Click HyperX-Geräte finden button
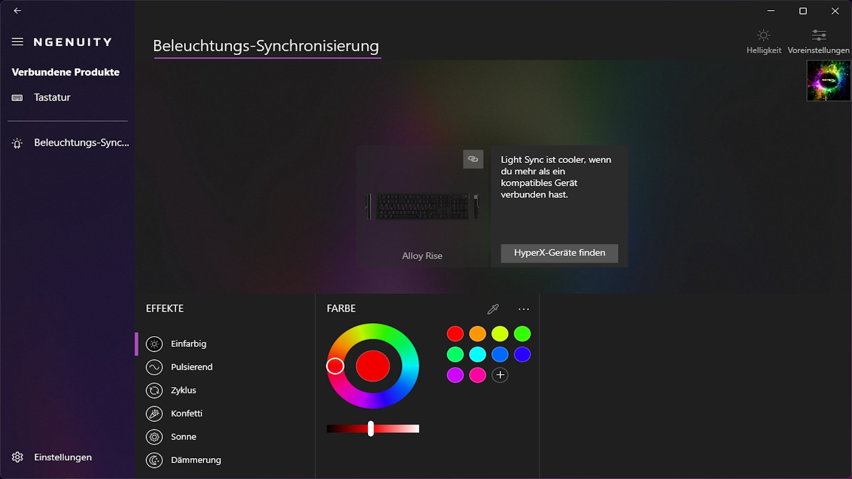 [x=559, y=253]
